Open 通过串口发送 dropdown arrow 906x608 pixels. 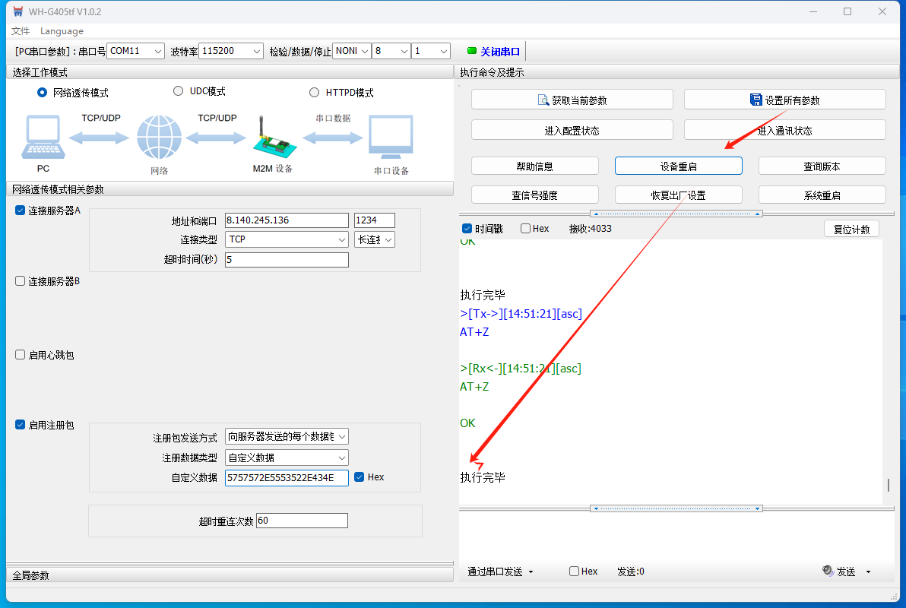[x=531, y=572]
